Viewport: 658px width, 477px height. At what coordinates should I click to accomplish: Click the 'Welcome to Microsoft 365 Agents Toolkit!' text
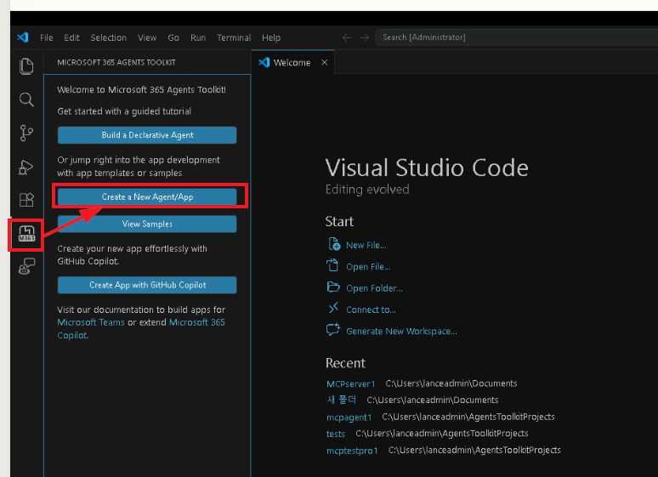coord(141,89)
